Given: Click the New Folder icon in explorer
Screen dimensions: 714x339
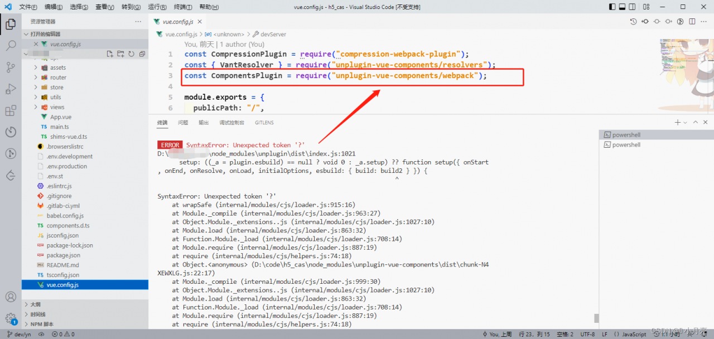Looking at the screenshot, I should (121, 54).
